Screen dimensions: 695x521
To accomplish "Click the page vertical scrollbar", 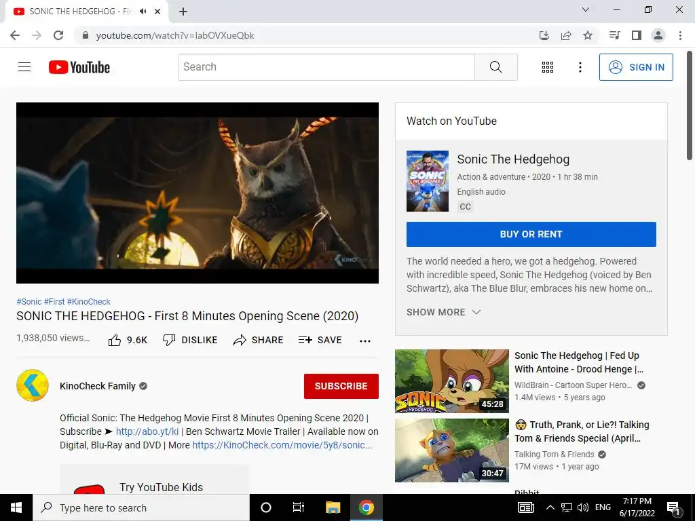I will (690, 107).
